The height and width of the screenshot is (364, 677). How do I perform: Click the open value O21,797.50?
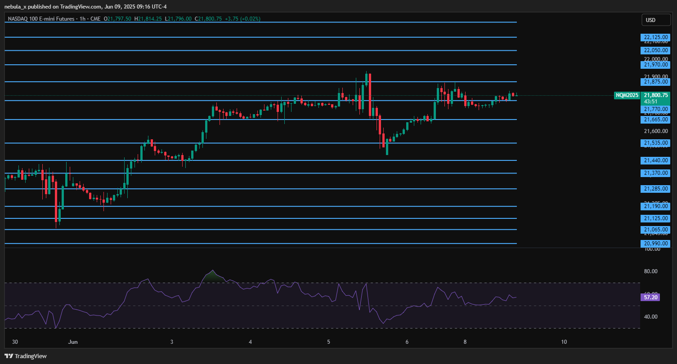pos(118,19)
